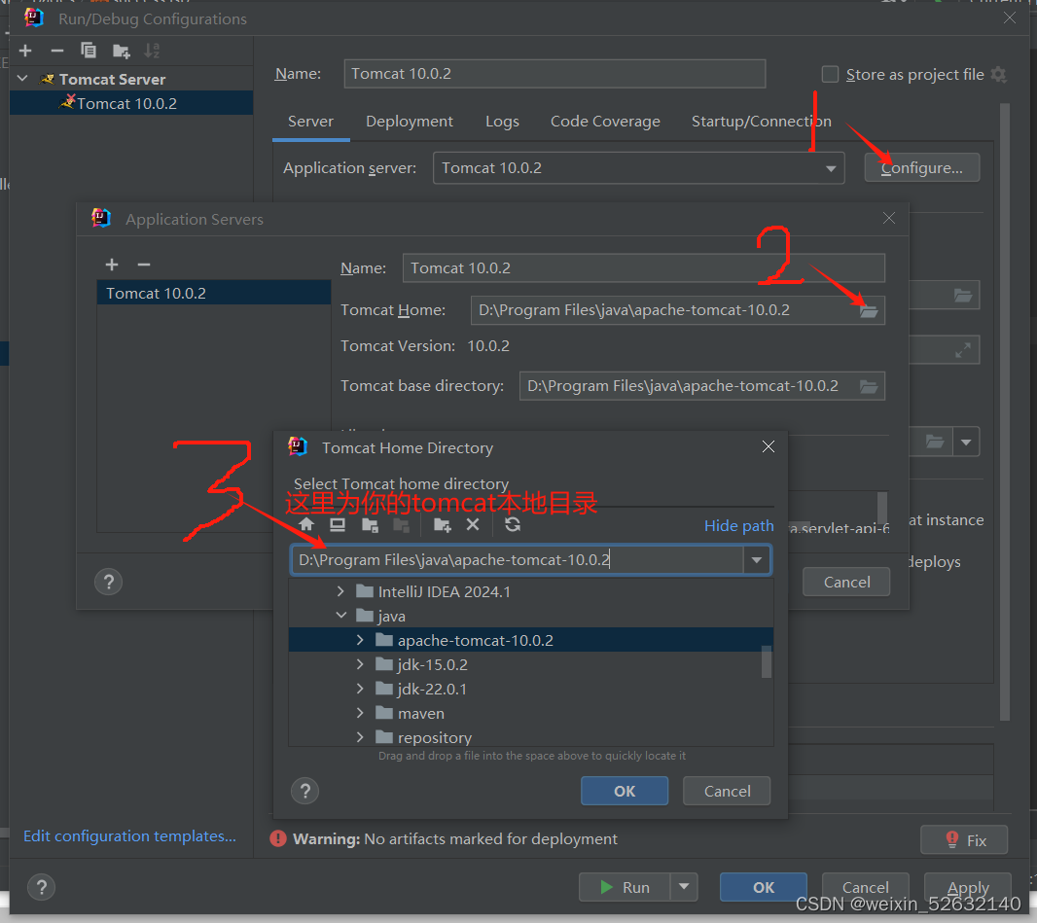Browse folder icon in Tomcat base directory field
The height and width of the screenshot is (923, 1037).
[x=869, y=386]
